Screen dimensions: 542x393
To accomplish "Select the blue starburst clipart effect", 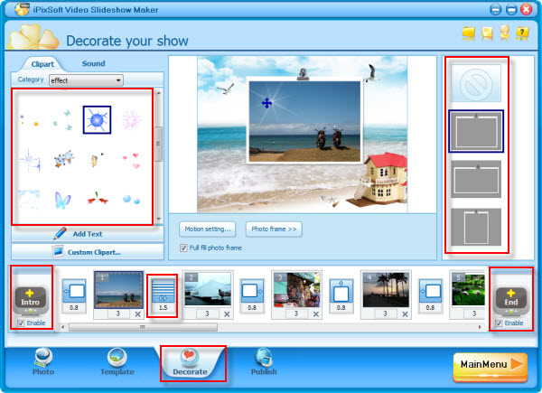I will pyautogui.click(x=97, y=120).
